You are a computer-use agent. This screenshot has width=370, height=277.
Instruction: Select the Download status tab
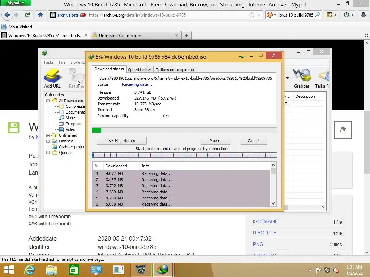(109, 69)
